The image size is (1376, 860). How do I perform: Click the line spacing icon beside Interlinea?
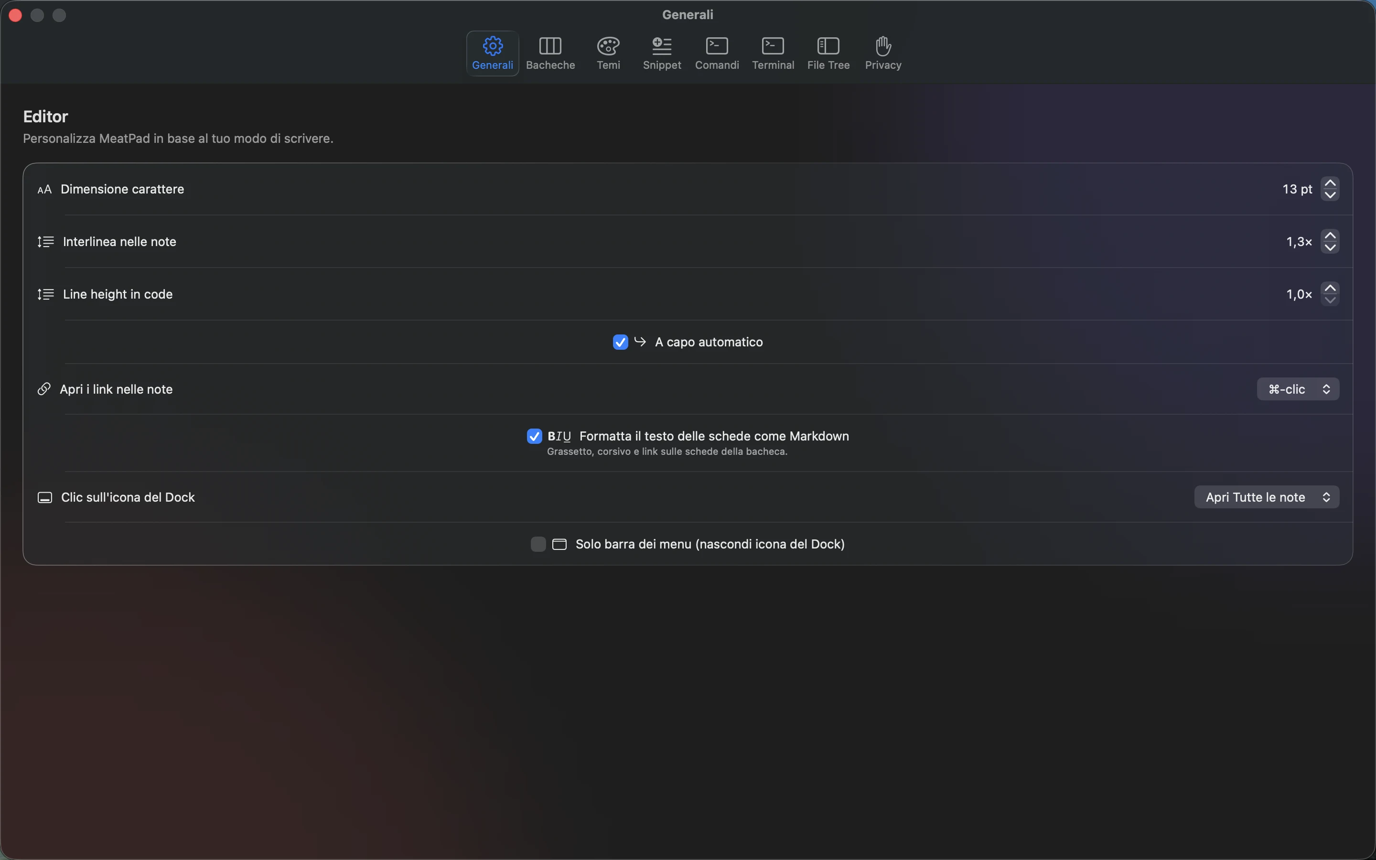tap(45, 242)
